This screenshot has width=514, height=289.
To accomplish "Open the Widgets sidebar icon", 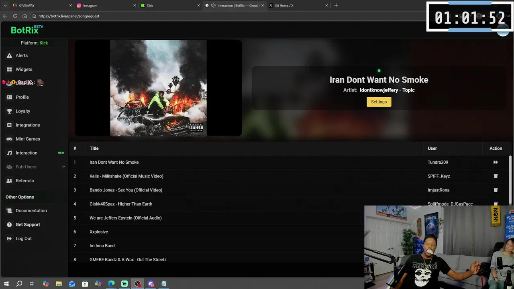I will [9, 69].
